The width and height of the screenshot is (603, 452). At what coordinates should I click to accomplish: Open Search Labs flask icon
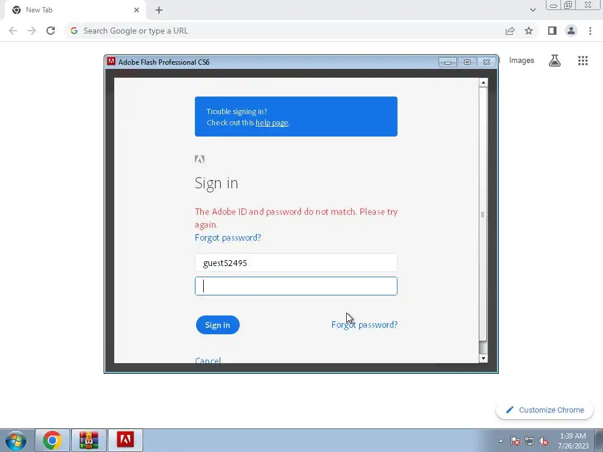pos(555,61)
